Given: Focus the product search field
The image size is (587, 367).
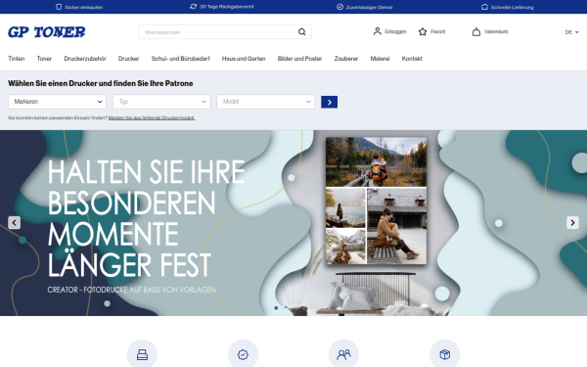Looking at the screenshot, I should pos(218,32).
